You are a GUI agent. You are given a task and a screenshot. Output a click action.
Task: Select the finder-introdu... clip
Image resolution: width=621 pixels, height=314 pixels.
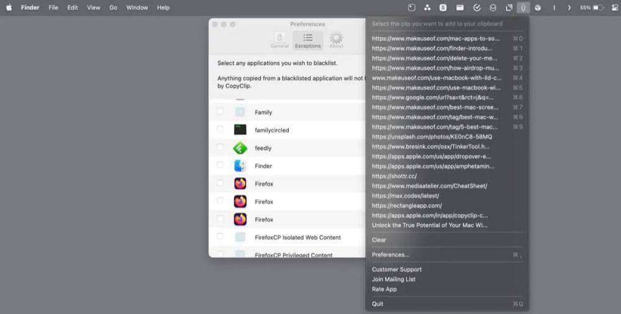click(x=447, y=48)
